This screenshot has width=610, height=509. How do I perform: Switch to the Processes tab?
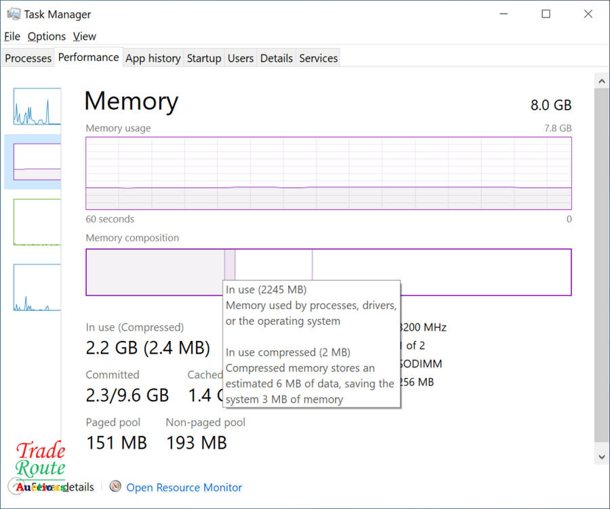(x=28, y=58)
